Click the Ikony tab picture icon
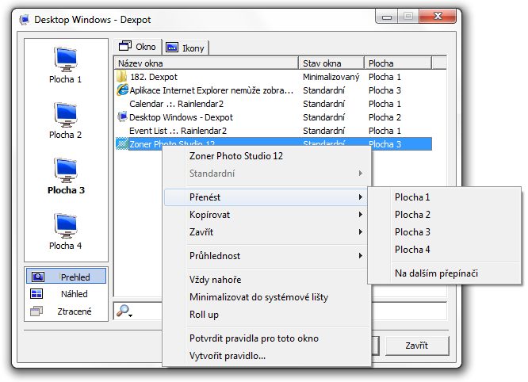Viewport: 528px width, 382px height. pyautogui.click(x=172, y=47)
